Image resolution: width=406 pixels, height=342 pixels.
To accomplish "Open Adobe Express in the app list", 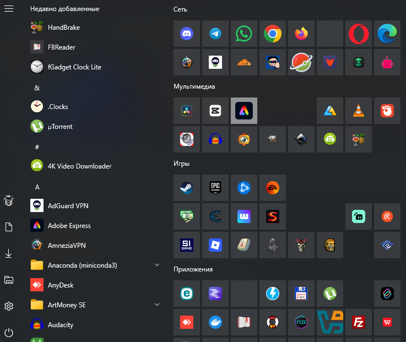I will (95, 225).
